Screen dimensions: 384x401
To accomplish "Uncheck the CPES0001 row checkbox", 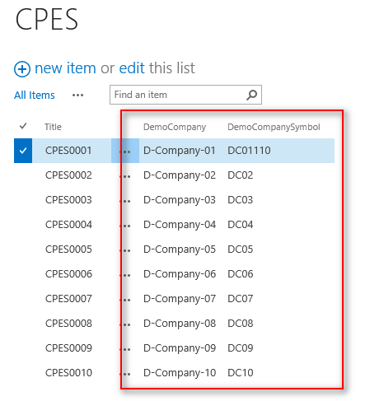I will [x=23, y=151].
